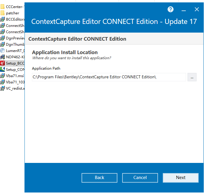The width and height of the screenshot is (204, 194).
Task: Open the browse button next to Application Path
Action: (192, 77)
